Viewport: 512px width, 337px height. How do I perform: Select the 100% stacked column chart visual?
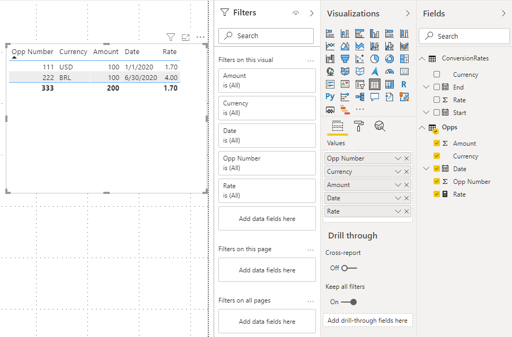tap(404, 33)
